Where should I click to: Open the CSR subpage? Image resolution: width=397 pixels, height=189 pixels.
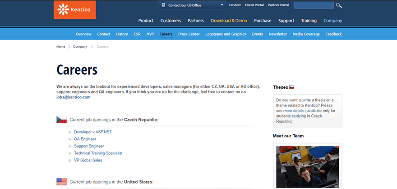[x=137, y=34]
